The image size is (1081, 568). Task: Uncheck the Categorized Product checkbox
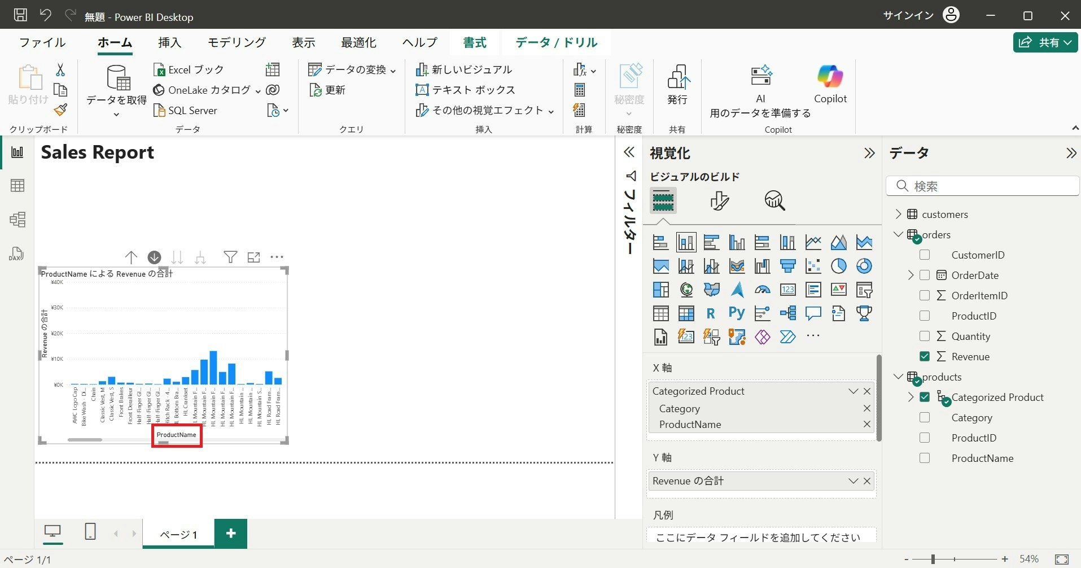coord(925,397)
